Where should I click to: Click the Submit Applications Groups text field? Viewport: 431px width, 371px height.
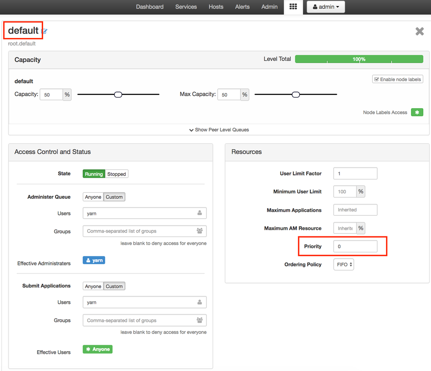coord(145,320)
